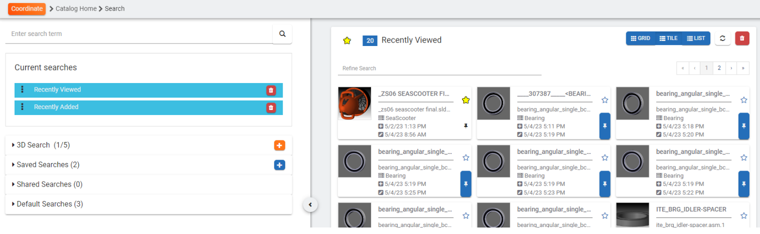
Task: Refresh the Recently Viewed results
Action: pos(722,38)
